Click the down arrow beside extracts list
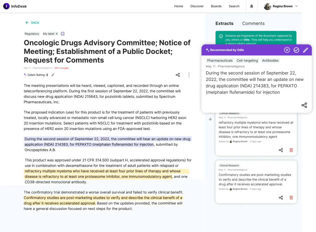Image resolution: width=316 pixels, height=232 pixels. coord(210,119)
